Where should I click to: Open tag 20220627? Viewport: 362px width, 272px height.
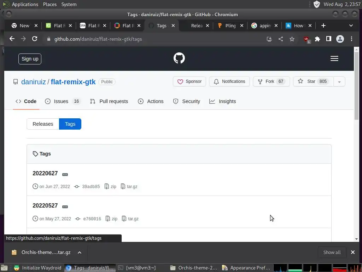(x=45, y=174)
